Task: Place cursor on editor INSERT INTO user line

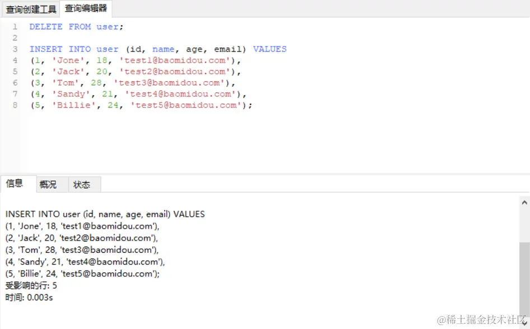Action: coord(158,49)
